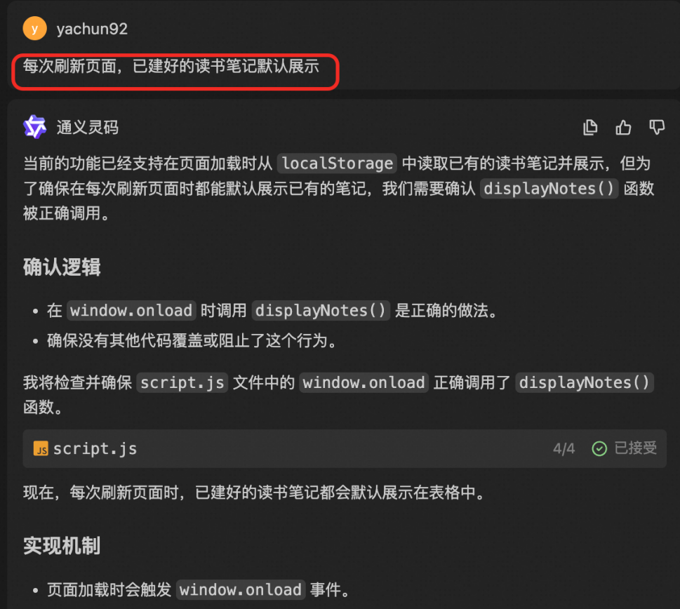
Task: Click window.onload code in the last bullet
Action: coord(241,589)
